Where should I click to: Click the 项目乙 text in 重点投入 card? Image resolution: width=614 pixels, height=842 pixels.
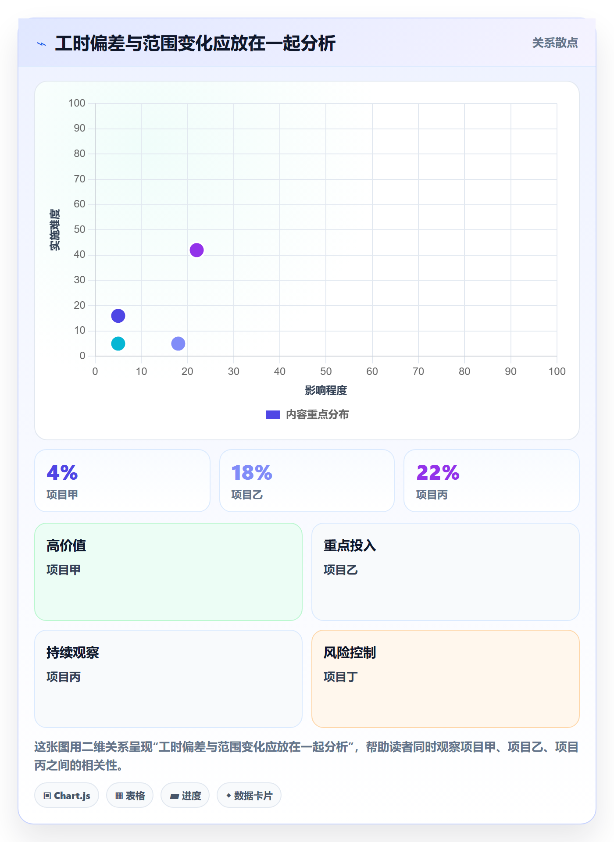[x=341, y=570]
